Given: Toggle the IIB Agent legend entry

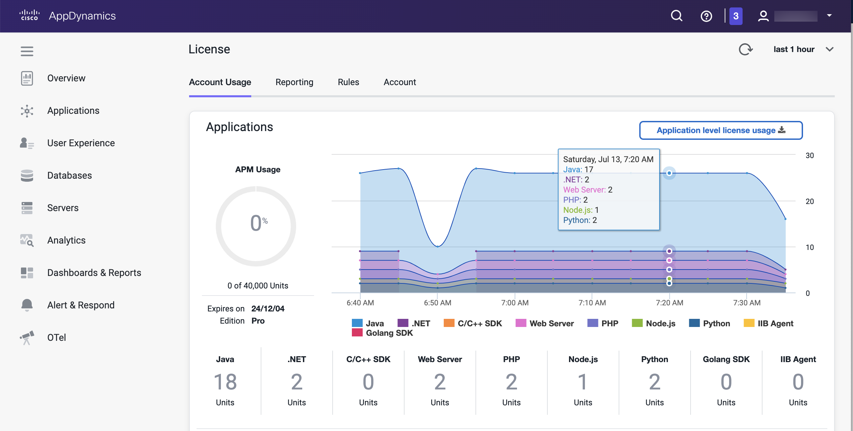Looking at the screenshot, I should point(769,323).
